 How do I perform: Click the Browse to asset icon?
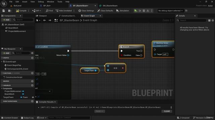click(x=10, y=11)
